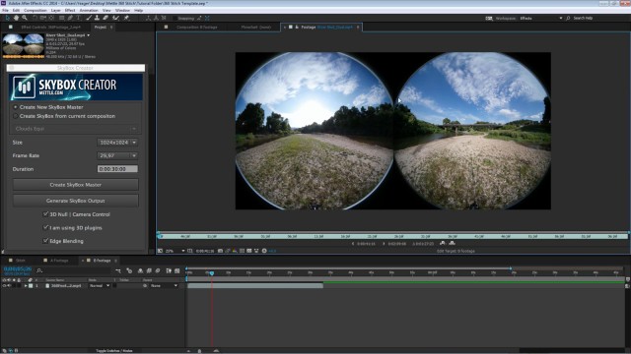Click the Duration timecode field
Viewport: 631px width, 354px height.
[x=117, y=169]
